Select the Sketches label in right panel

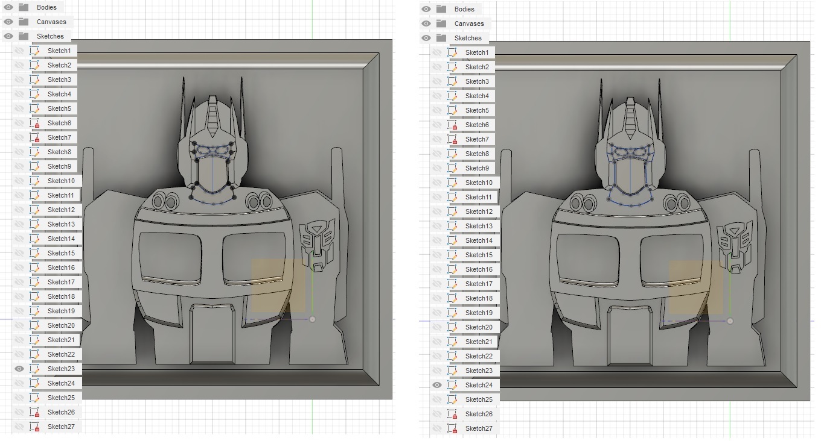pos(468,38)
